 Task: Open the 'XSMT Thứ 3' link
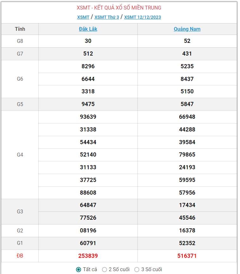[107, 17]
